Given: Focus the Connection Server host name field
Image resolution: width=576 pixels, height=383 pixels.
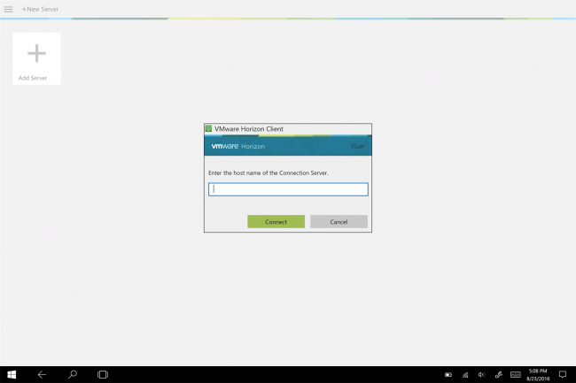Looking at the screenshot, I should tap(288, 189).
